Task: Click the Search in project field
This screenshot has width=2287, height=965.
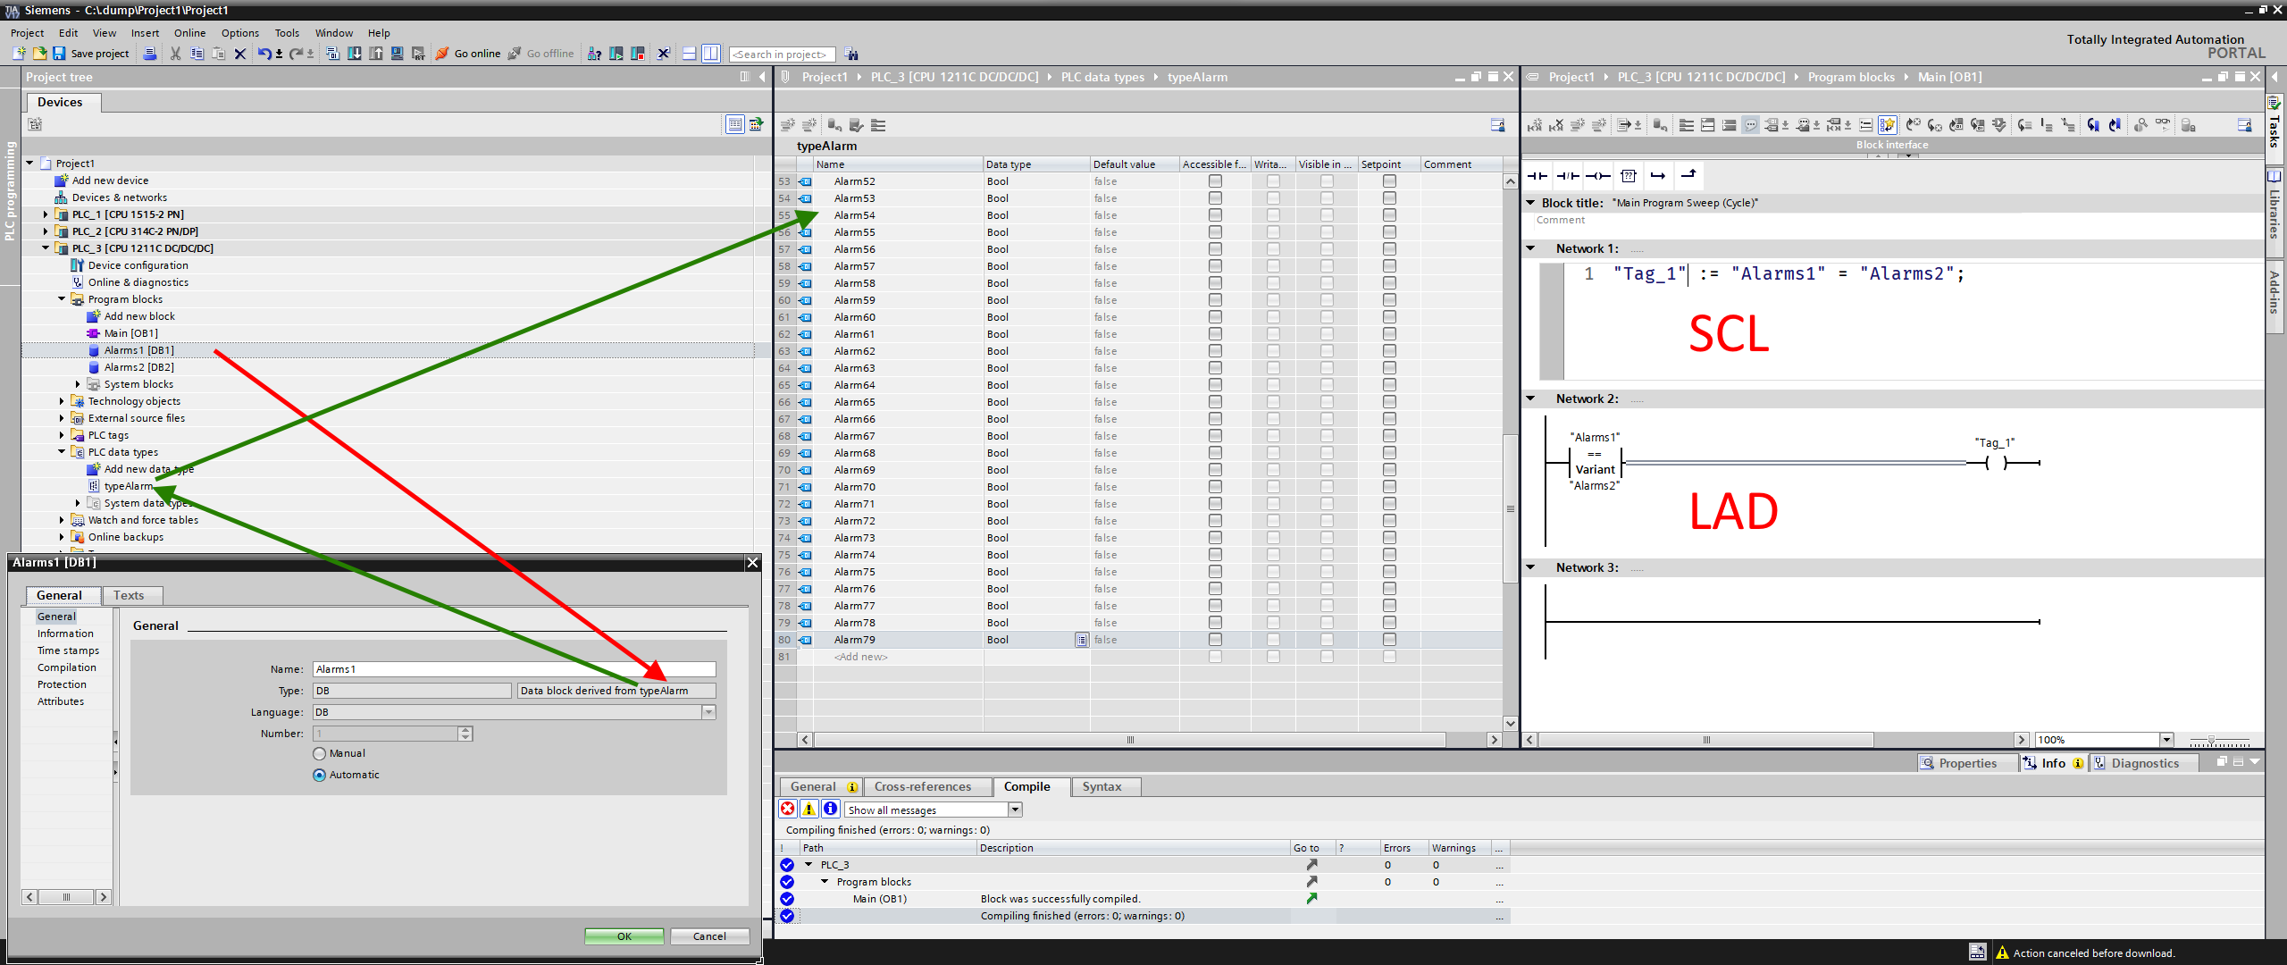Action: click(781, 55)
